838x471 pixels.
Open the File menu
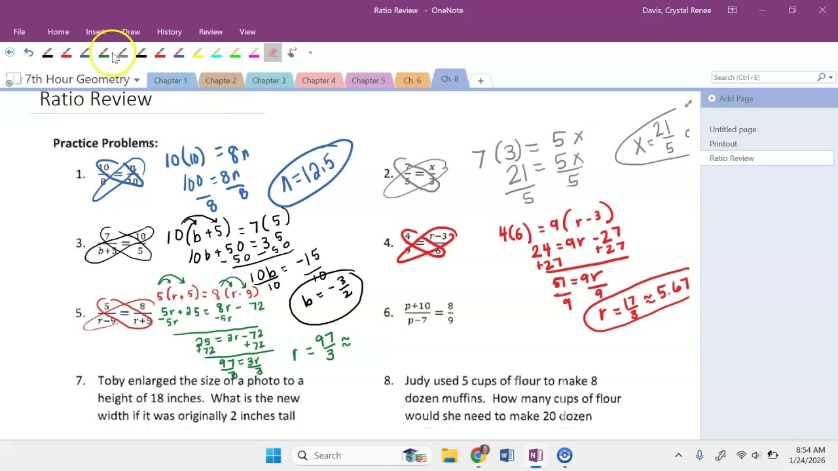tap(19, 31)
